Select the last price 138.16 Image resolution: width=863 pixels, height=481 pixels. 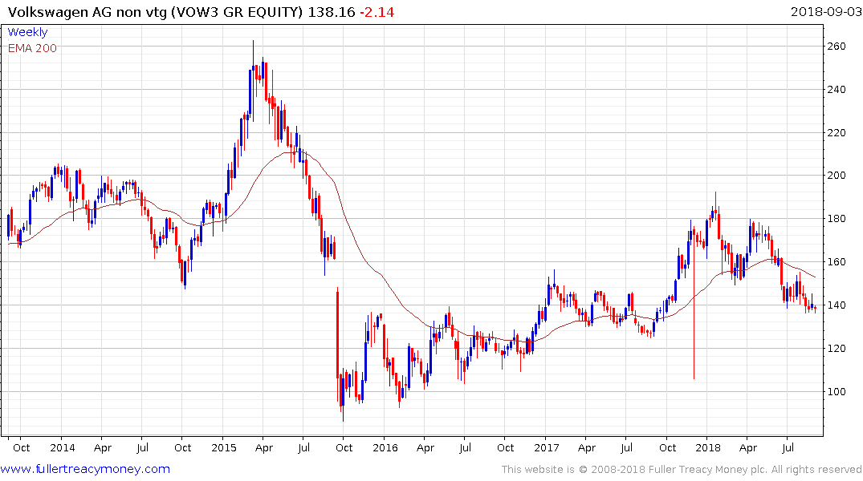(x=331, y=12)
